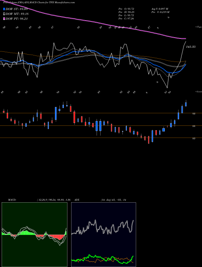Click the 145.35 value beside the white line
Image resolution: width=202 pixels, height=267 pixels.
(x=191, y=47)
